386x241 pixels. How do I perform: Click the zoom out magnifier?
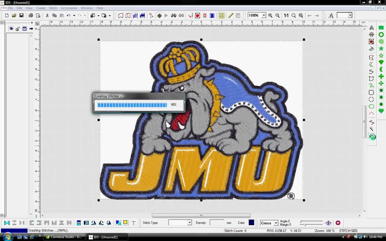coord(277,15)
